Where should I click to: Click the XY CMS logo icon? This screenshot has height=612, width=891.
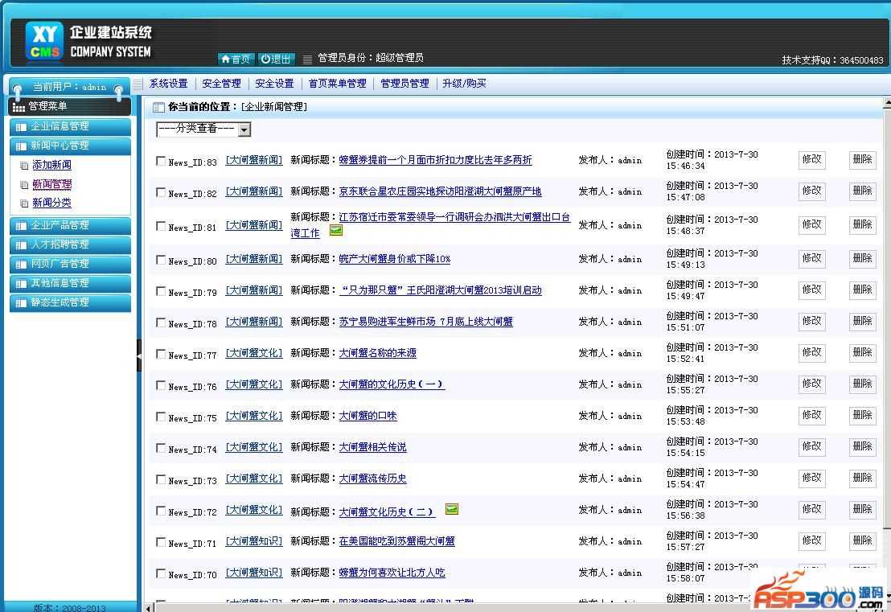tap(44, 40)
